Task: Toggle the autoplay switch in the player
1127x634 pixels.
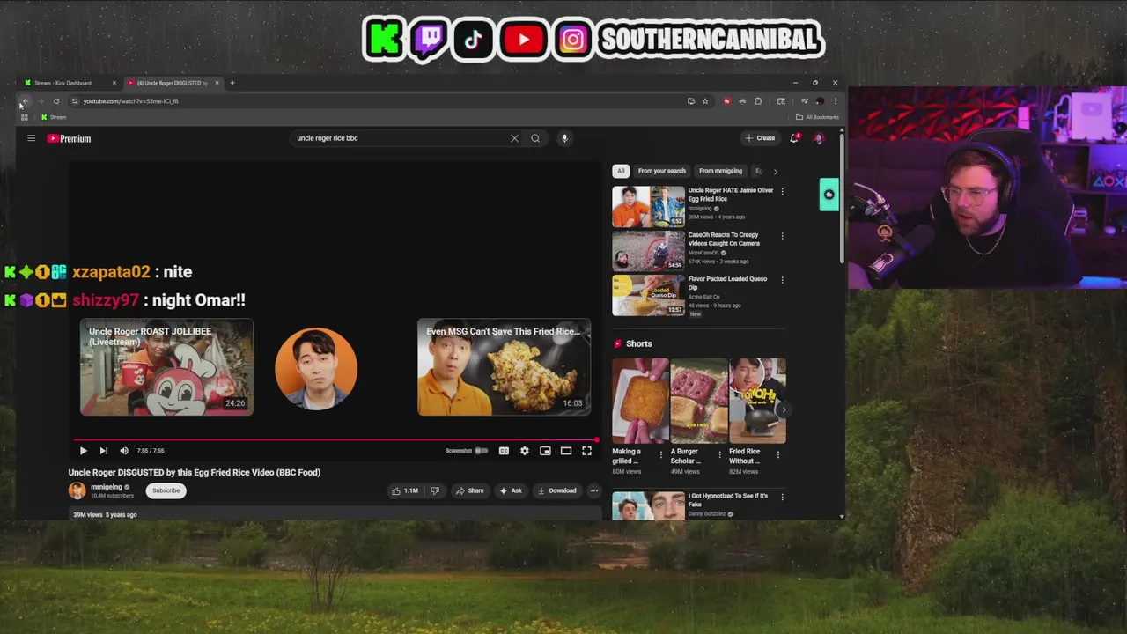Action: click(x=481, y=451)
